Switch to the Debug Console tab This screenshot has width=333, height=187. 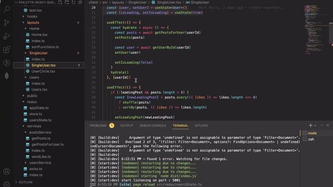point(152,126)
